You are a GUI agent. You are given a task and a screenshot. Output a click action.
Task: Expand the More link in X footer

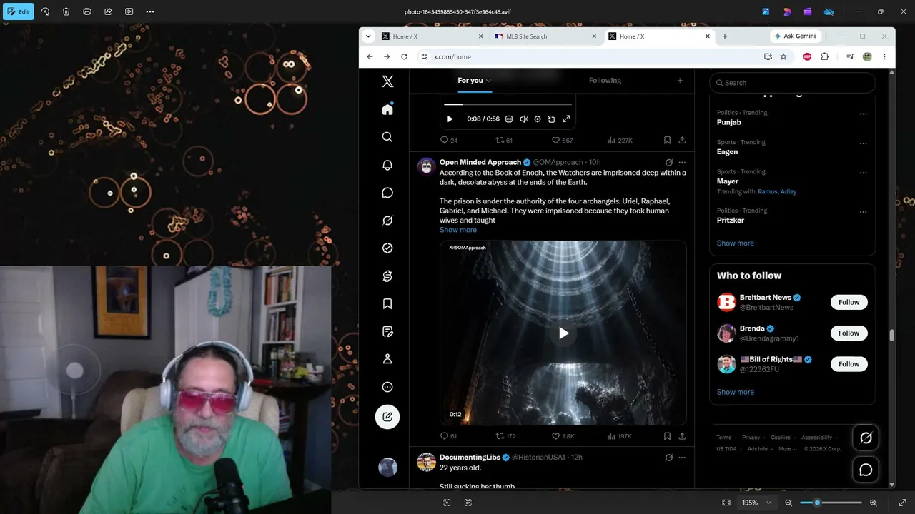point(787,449)
